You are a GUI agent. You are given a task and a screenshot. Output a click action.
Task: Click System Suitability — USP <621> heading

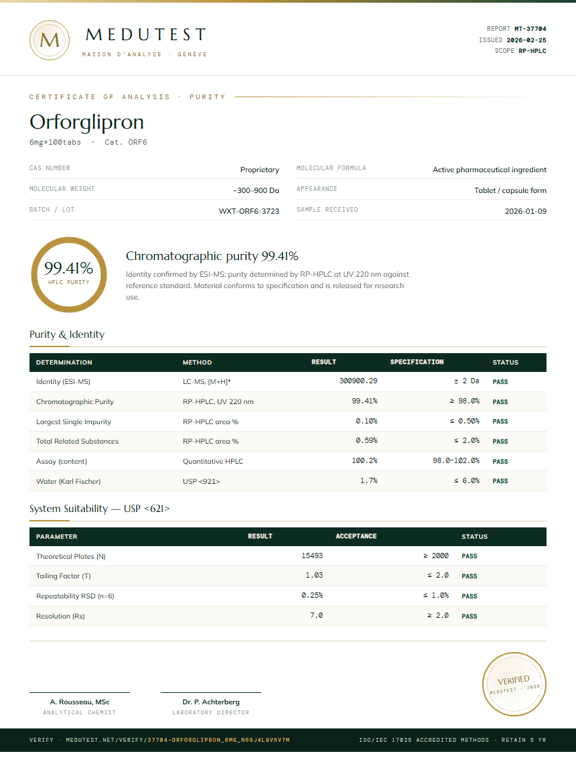99,509
